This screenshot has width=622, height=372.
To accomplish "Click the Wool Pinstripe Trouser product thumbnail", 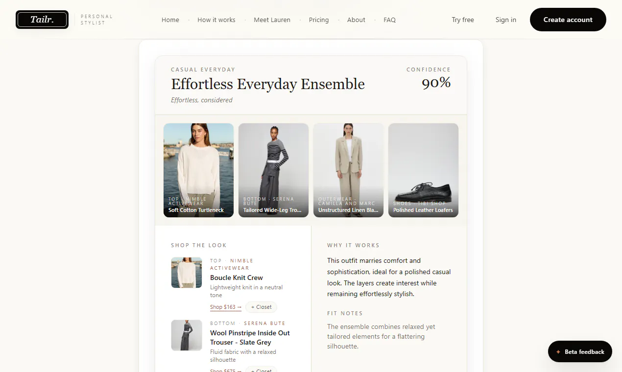I will click(x=187, y=335).
